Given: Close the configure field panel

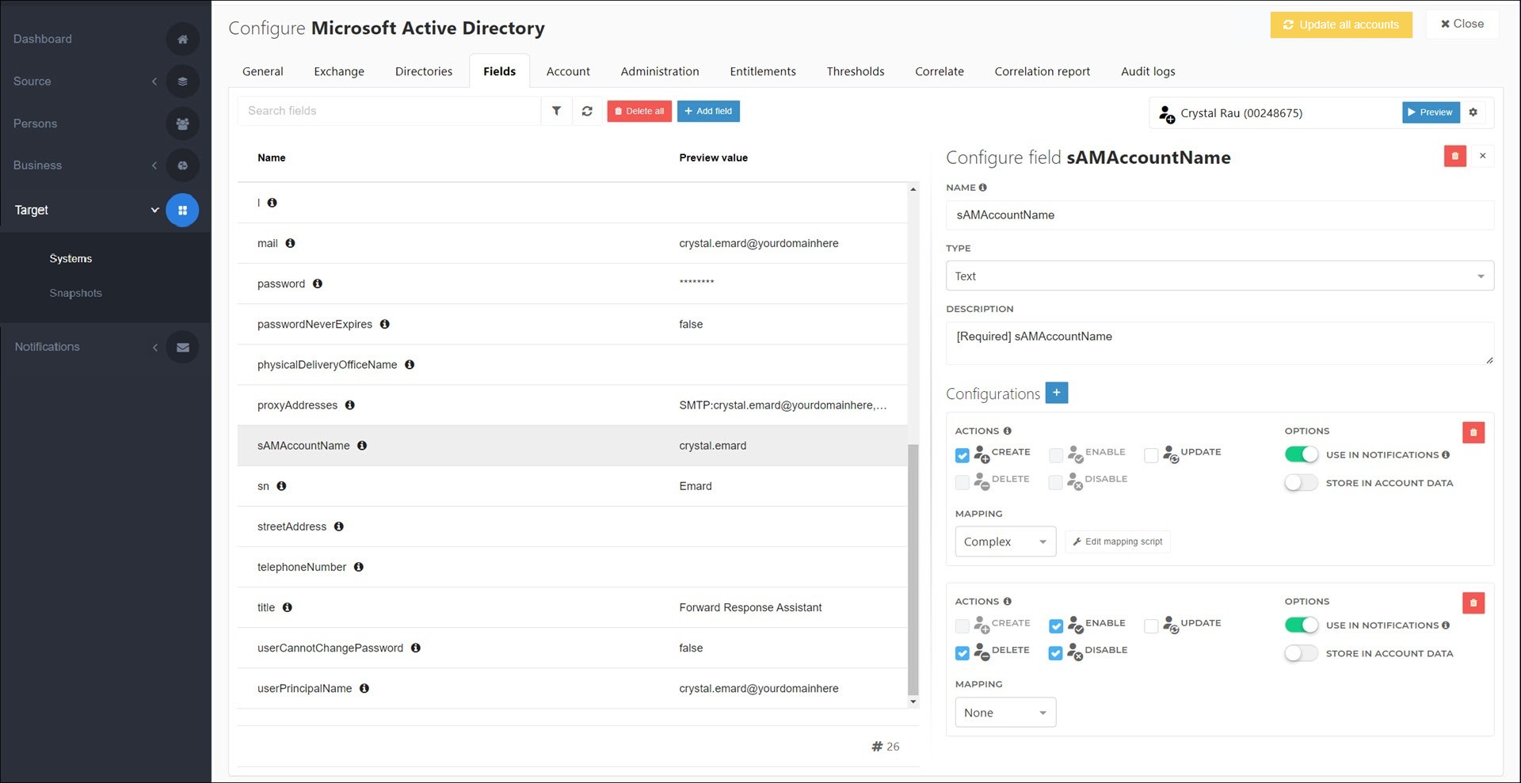Looking at the screenshot, I should 1482,156.
